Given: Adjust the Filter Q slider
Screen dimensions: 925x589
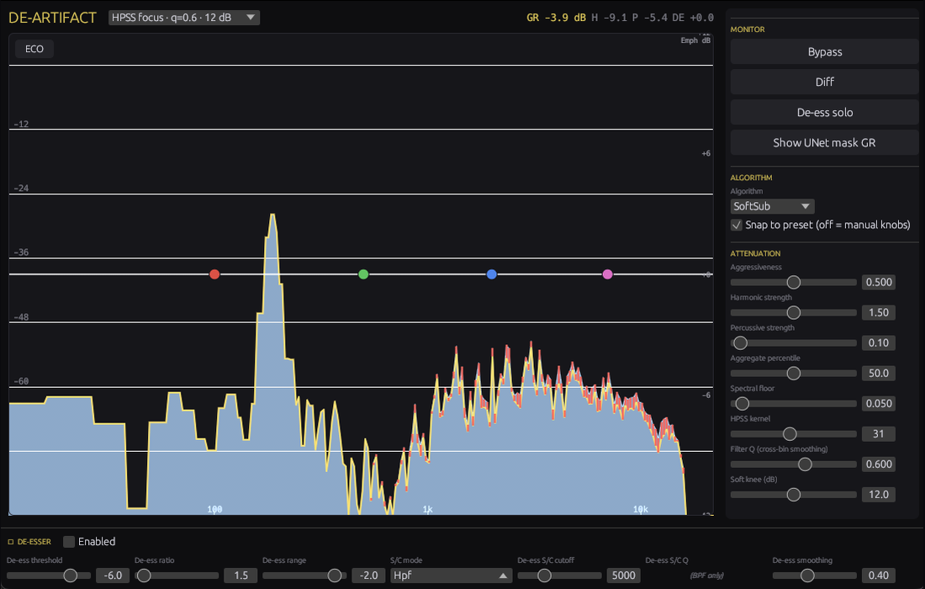Looking at the screenshot, I should point(794,464).
